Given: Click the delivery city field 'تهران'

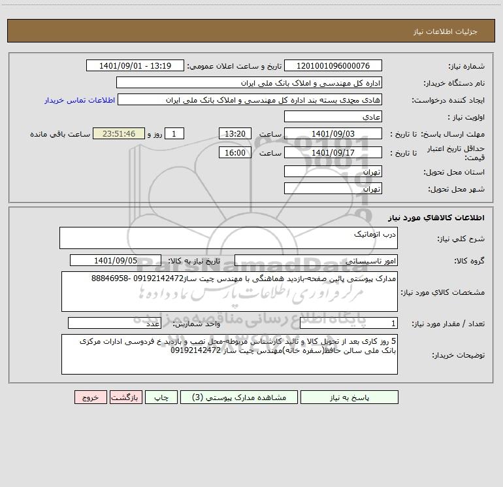Looking at the screenshot, I should [x=333, y=188].
